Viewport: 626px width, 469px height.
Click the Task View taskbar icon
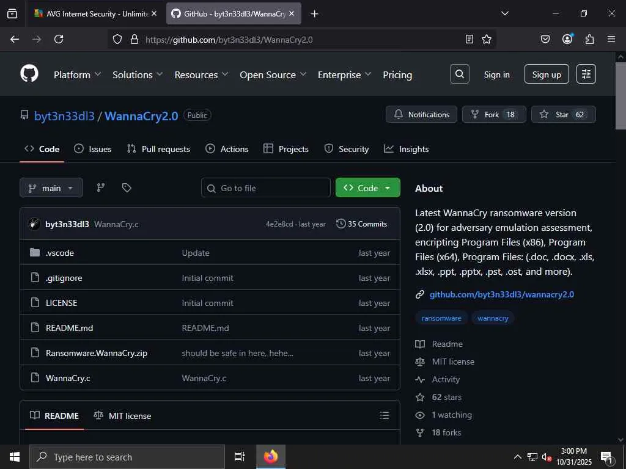coord(239,457)
